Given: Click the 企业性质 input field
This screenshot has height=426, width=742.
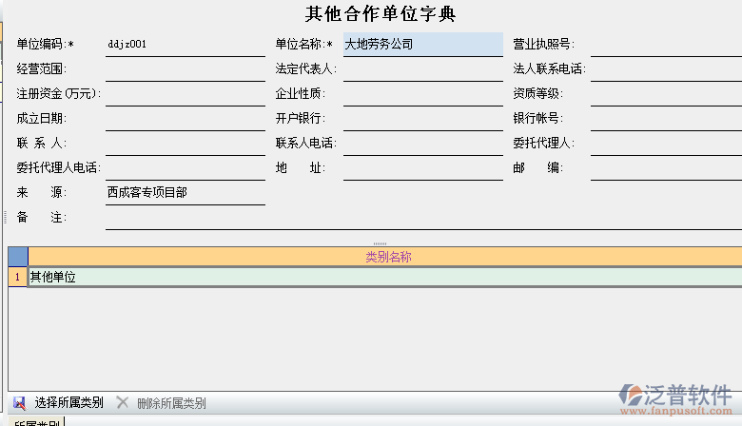Looking at the screenshot, I should coord(423,94).
